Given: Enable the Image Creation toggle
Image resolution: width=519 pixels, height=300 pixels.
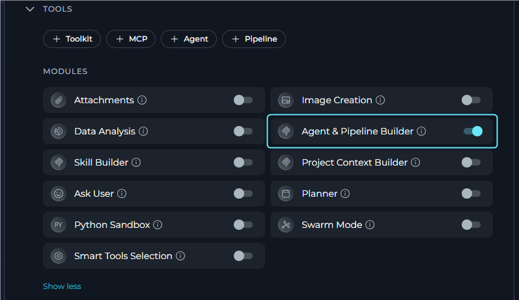Looking at the screenshot, I should tap(471, 100).
